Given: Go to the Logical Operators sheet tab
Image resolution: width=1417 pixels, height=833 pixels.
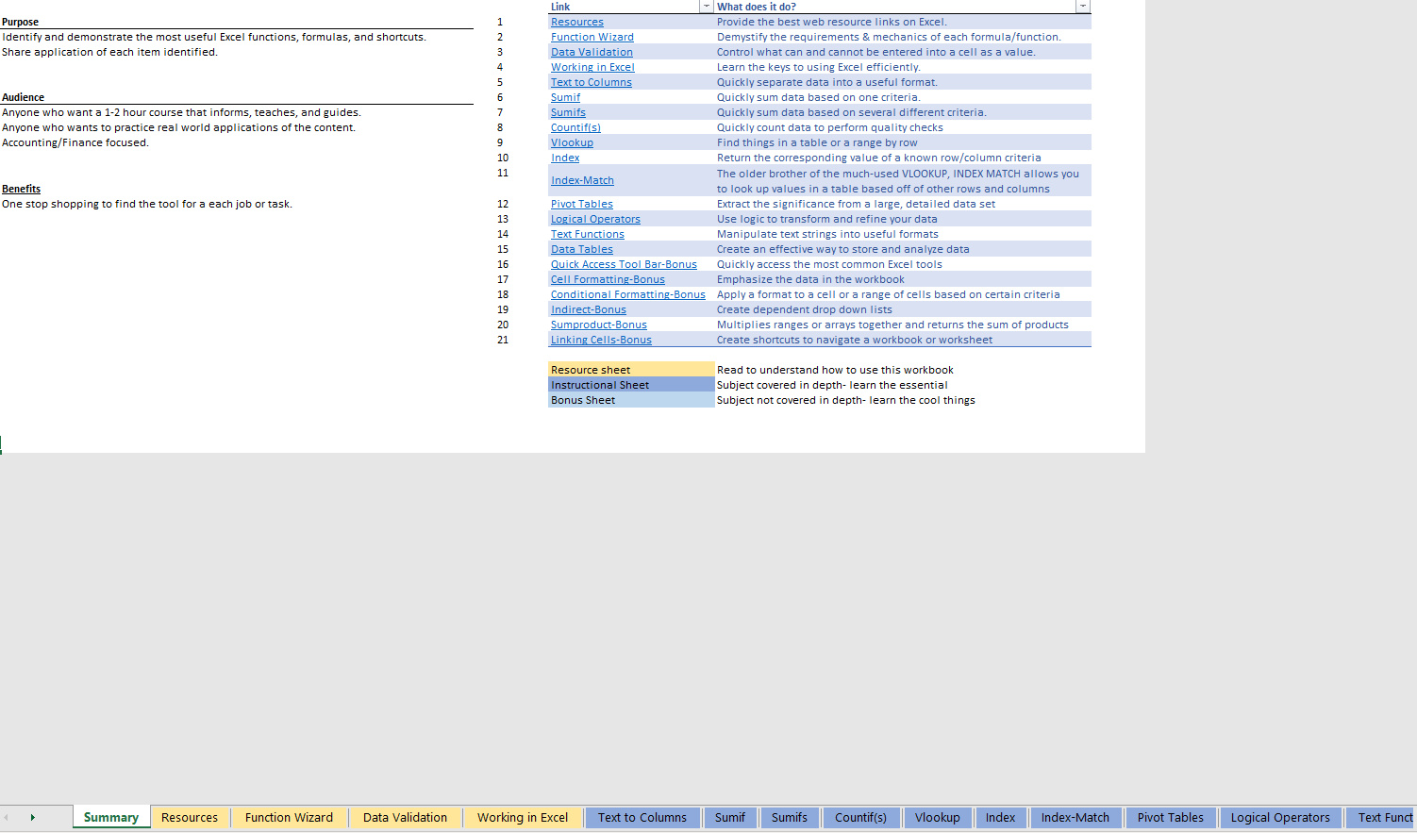Looking at the screenshot, I should point(1280,818).
